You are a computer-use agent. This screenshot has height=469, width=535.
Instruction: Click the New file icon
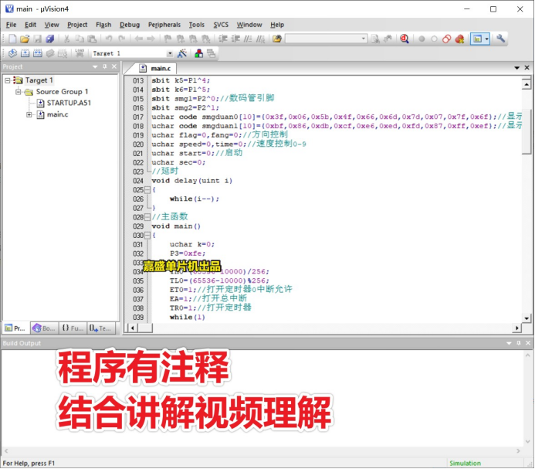coord(12,39)
